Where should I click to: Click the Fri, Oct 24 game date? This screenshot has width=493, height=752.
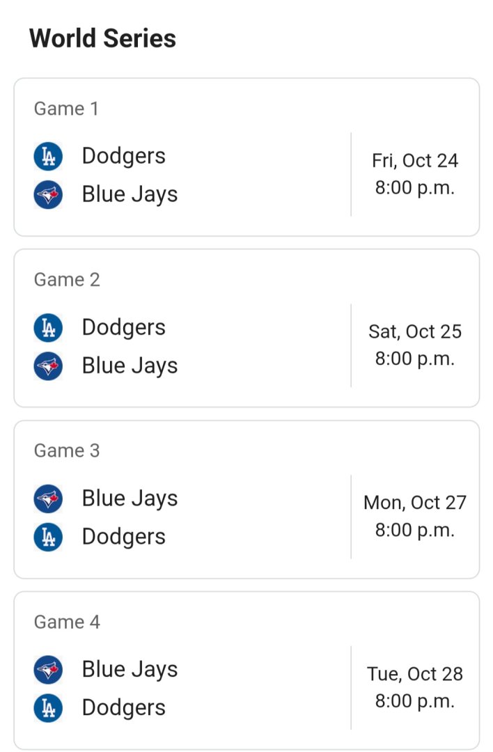point(415,161)
